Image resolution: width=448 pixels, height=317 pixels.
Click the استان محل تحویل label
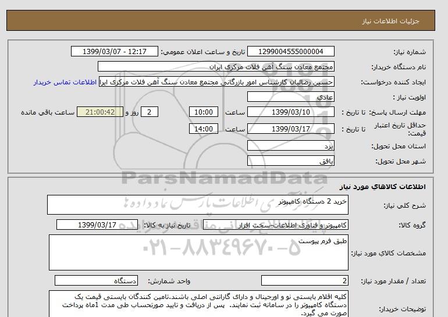point(399,146)
